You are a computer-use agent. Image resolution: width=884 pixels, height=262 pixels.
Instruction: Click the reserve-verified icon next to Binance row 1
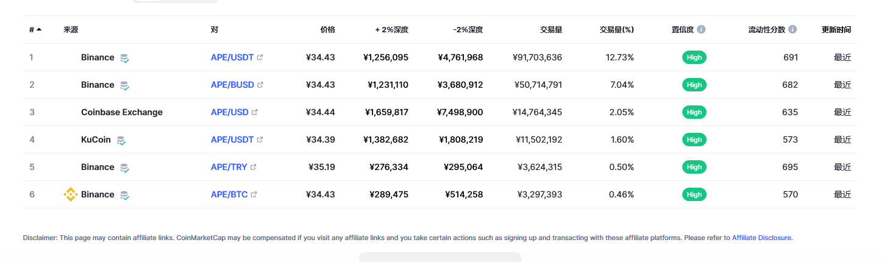point(124,58)
